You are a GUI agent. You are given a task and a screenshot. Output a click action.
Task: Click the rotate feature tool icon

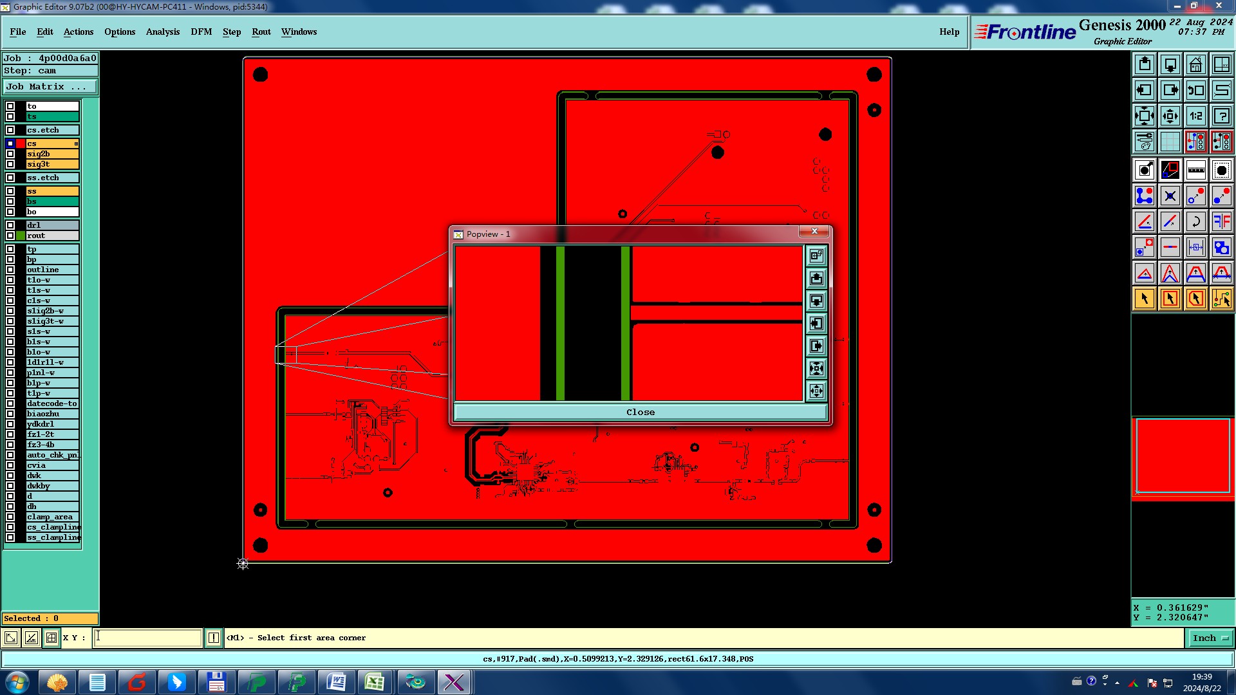click(1195, 221)
